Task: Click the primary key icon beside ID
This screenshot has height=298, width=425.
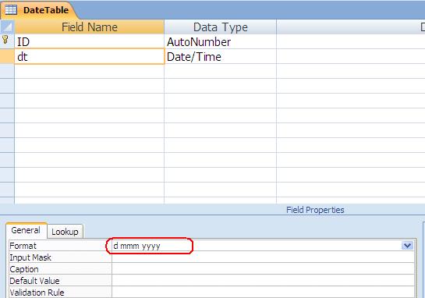Action: [5, 40]
